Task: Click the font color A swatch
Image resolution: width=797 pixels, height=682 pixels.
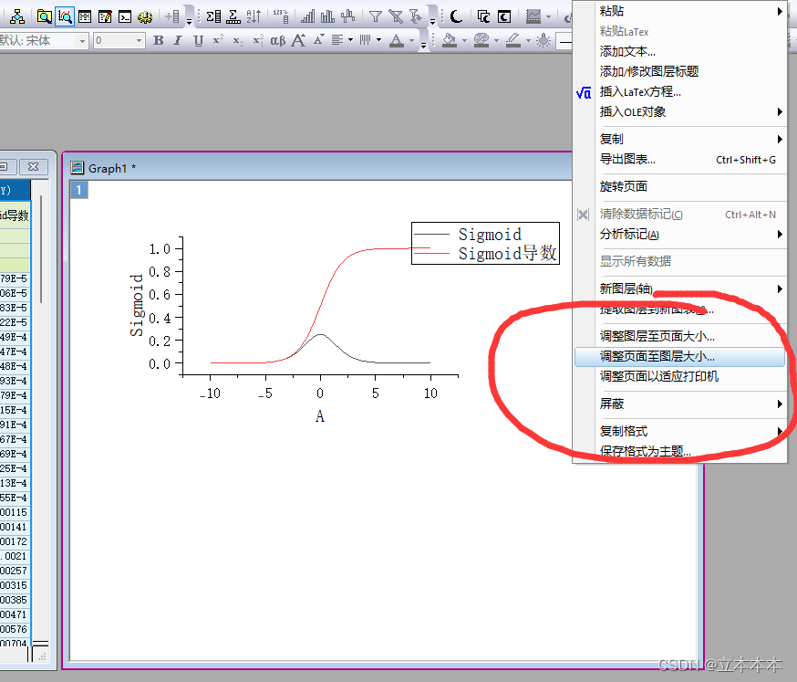Action: click(397, 40)
